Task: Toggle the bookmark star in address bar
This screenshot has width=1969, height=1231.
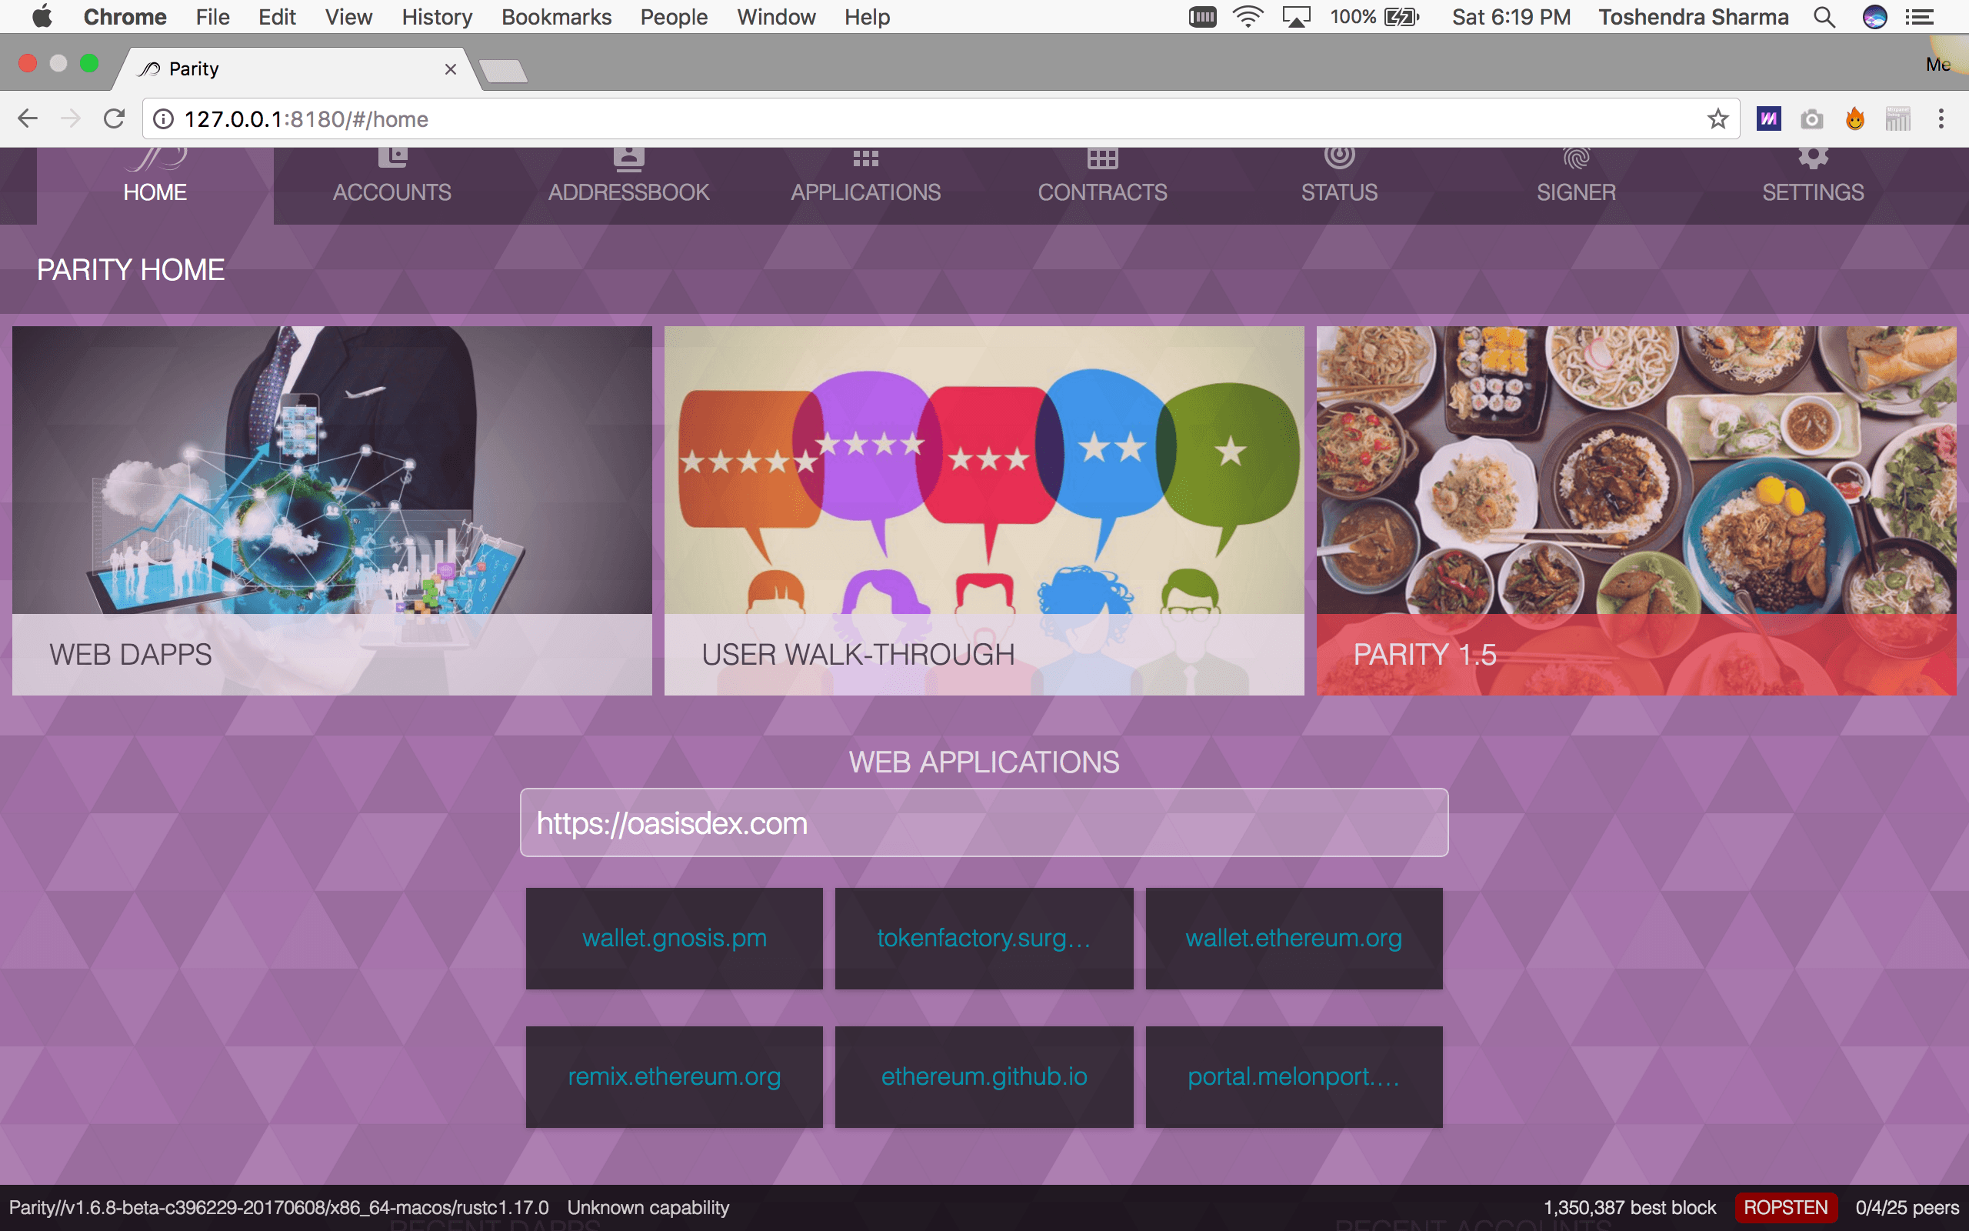Action: 1720,118
